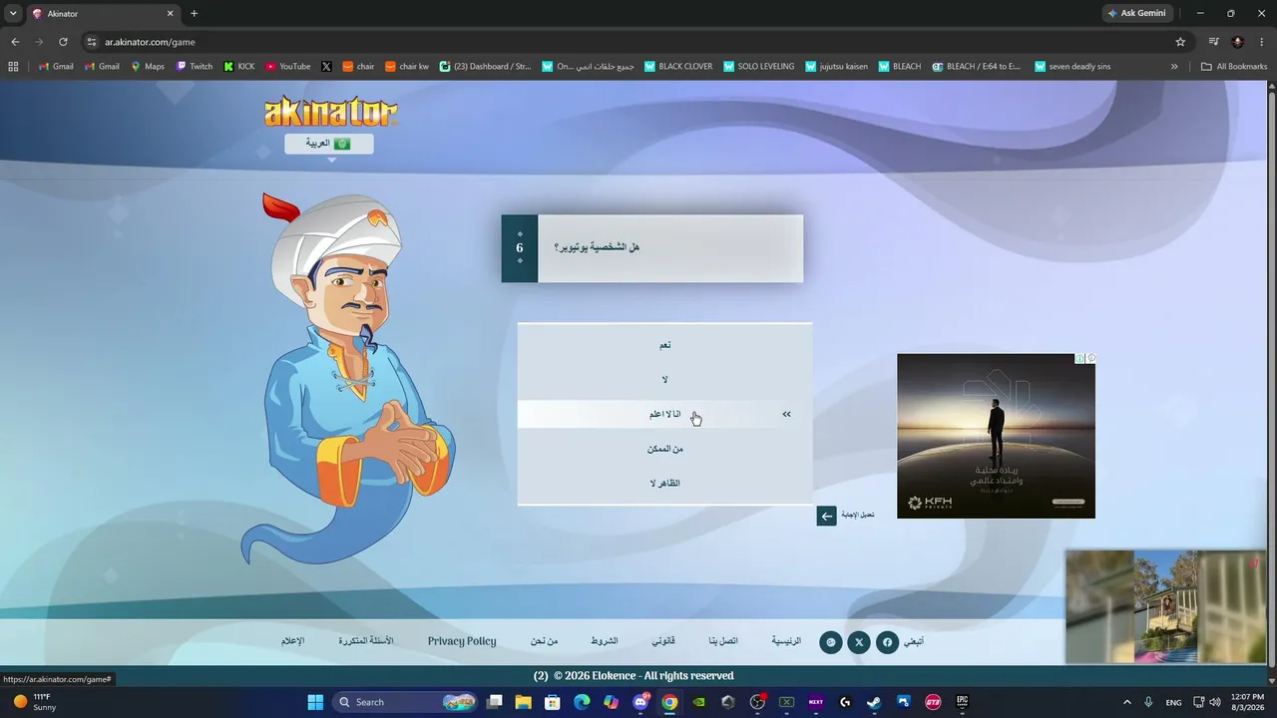The width and height of the screenshot is (1277, 718).
Task: Open the Chrome apps grid icon
Action: click(x=13, y=67)
